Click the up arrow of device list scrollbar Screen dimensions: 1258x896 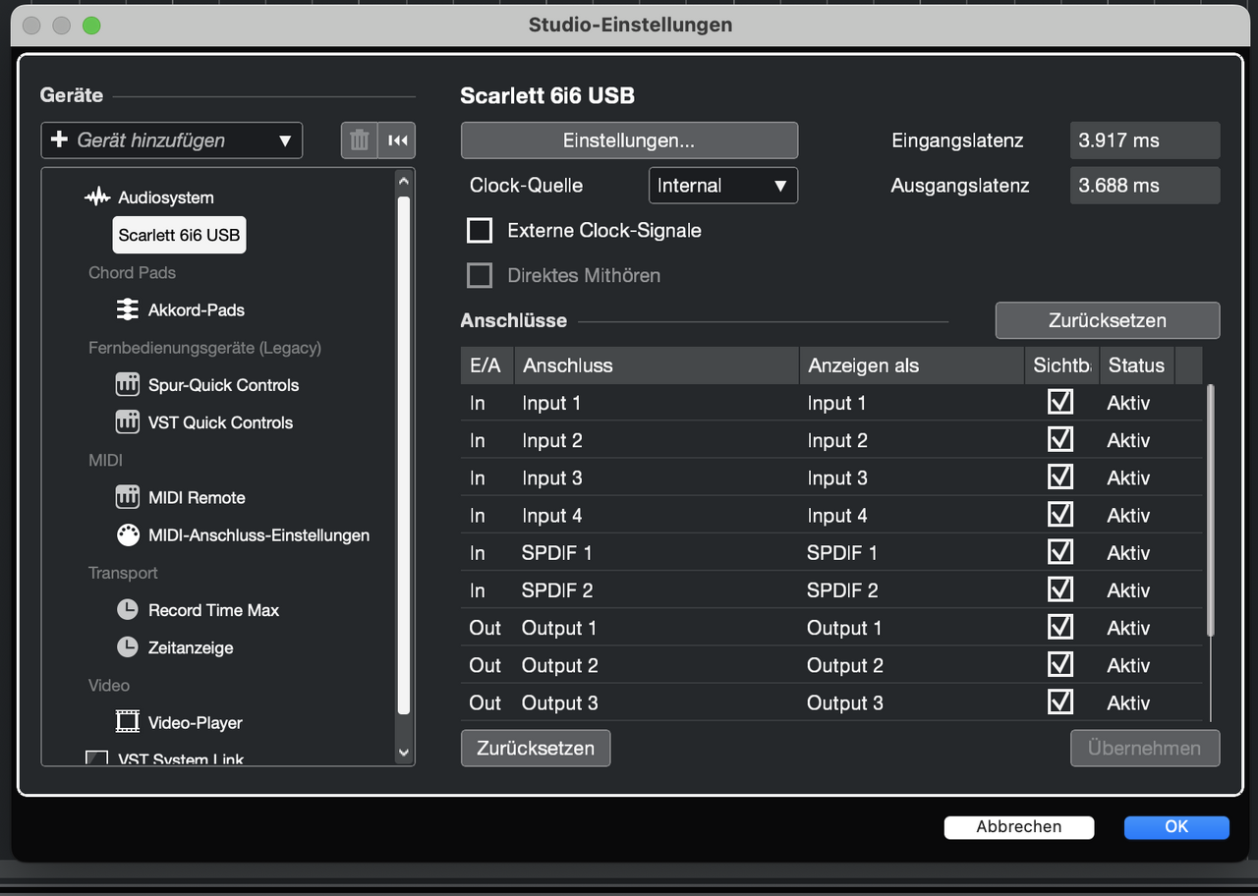point(403,181)
